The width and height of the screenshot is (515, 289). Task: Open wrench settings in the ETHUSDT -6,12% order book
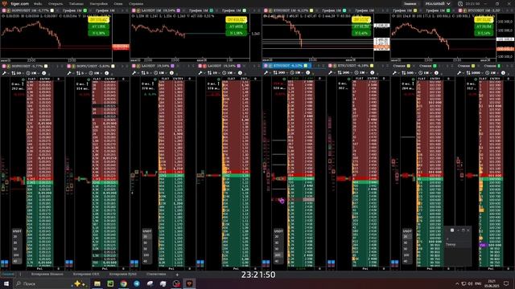click(266, 73)
